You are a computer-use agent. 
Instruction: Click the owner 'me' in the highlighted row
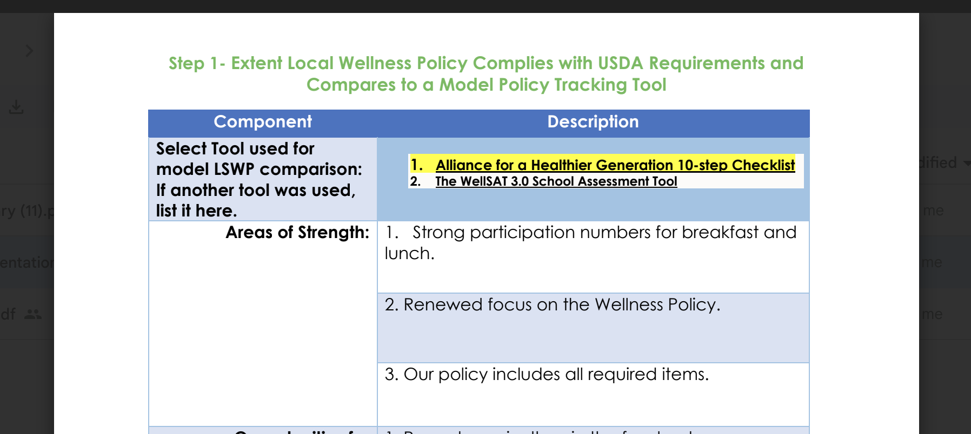(x=932, y=262)
